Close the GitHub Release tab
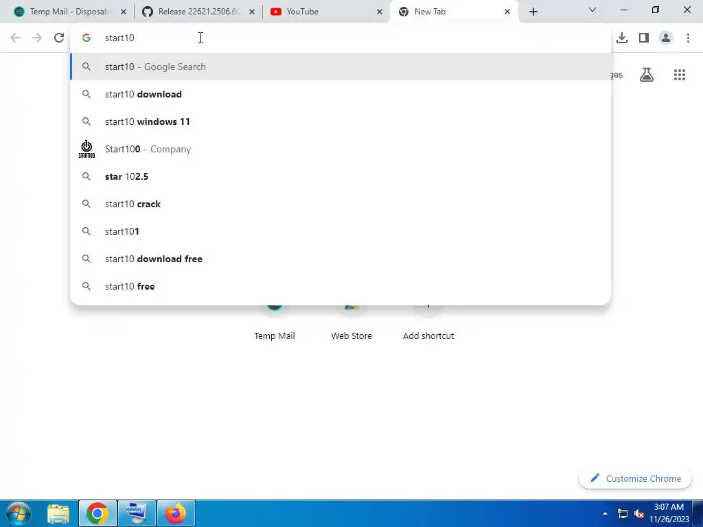This screenshot has height=527, width=703. pyautogui.click(x=252, y=12)
